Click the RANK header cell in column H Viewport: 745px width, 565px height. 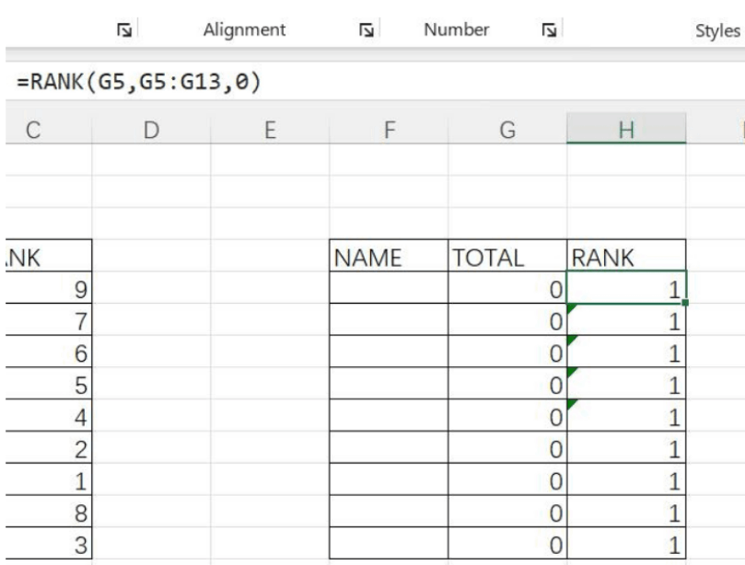point(626,257)
